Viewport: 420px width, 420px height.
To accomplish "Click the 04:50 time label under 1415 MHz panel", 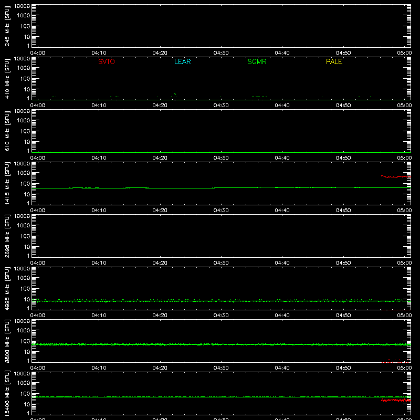I will (x=343, y=211).
